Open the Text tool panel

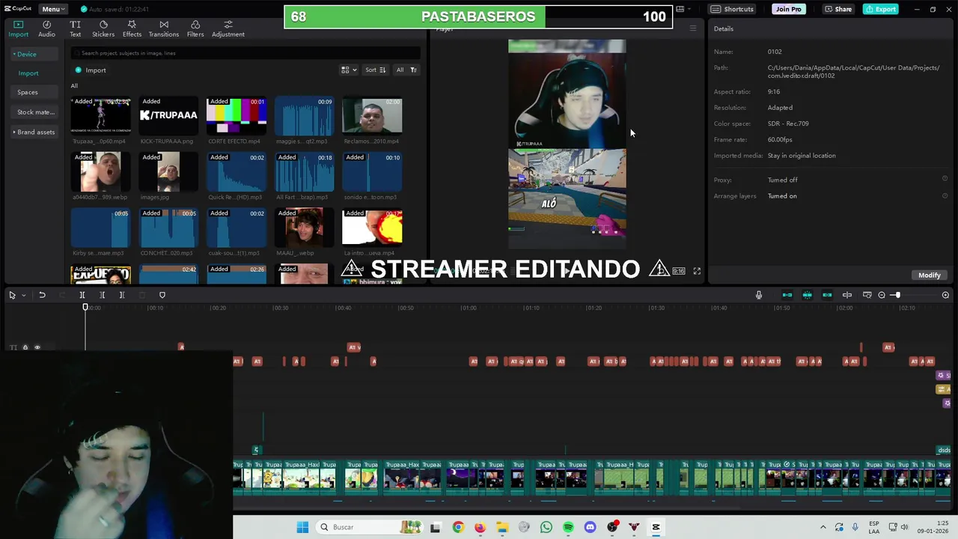75,28
